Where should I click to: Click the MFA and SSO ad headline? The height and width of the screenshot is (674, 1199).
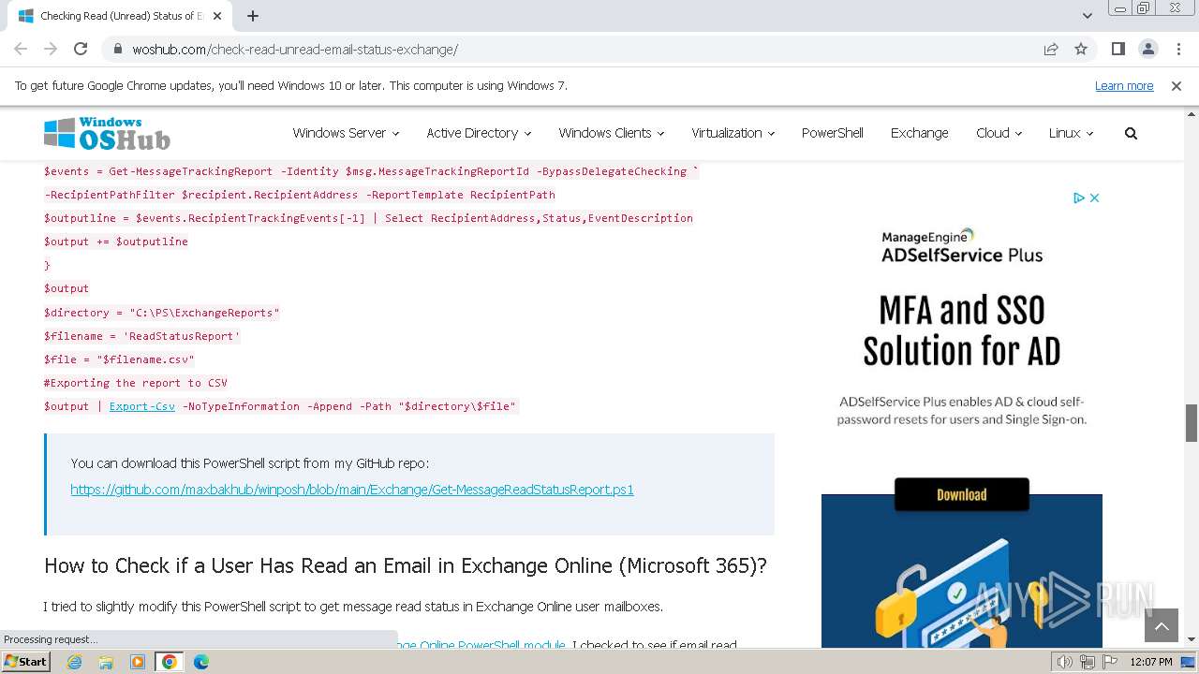pos(962,330)
